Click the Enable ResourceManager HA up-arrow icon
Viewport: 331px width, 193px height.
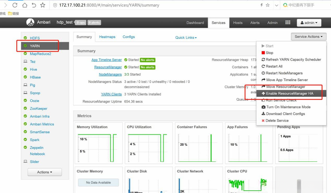(x=263, y=93)
